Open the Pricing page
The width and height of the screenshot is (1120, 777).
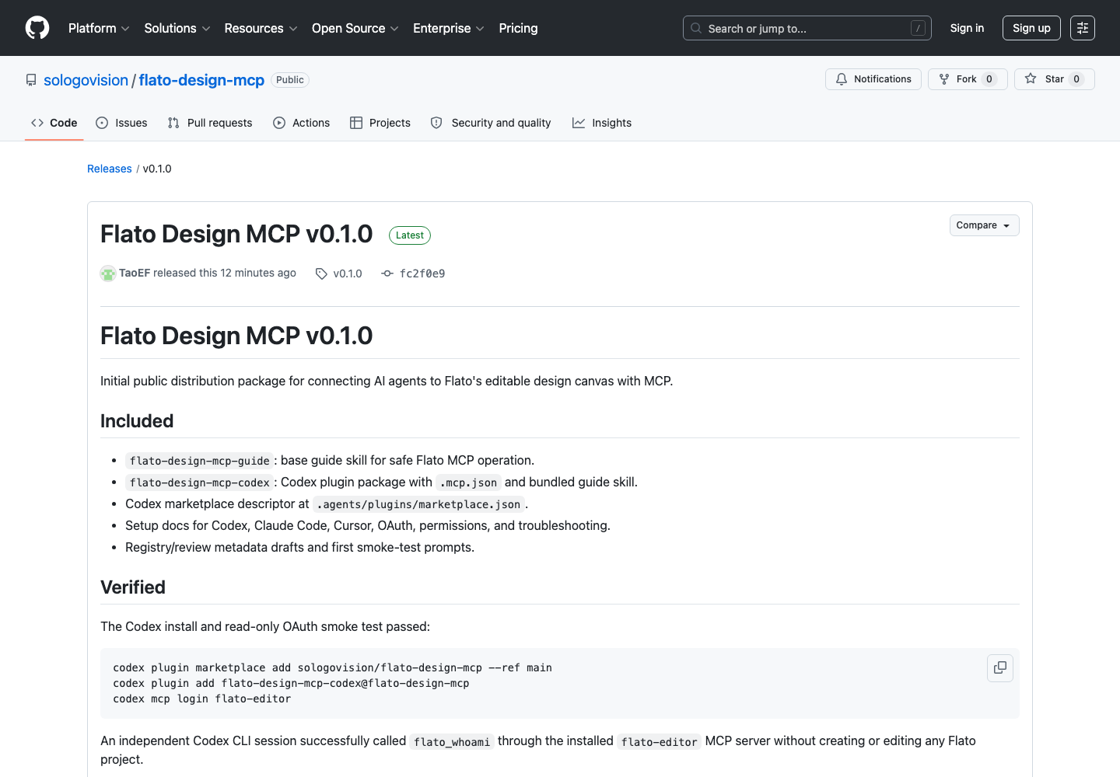pyautogui.click(x=518, y=28)
